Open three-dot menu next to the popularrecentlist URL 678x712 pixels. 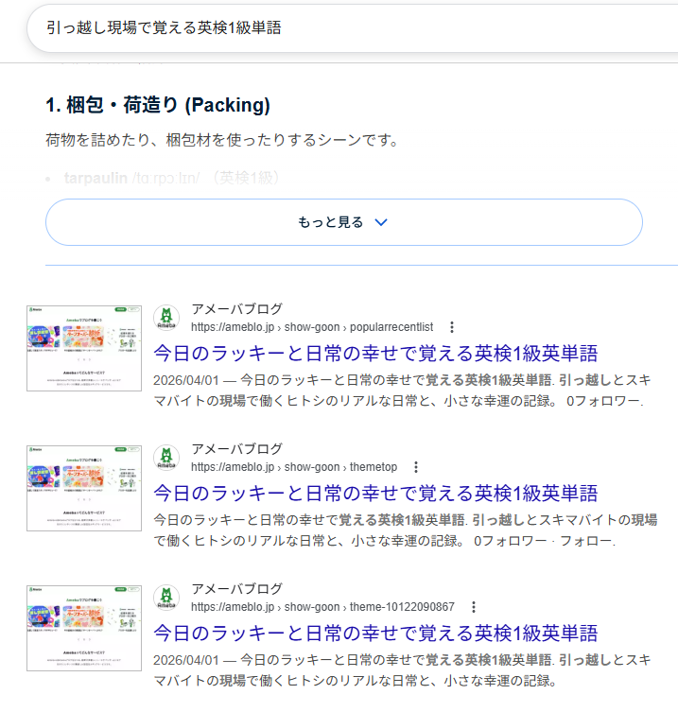pyautogui.click(x=452, y=327)
